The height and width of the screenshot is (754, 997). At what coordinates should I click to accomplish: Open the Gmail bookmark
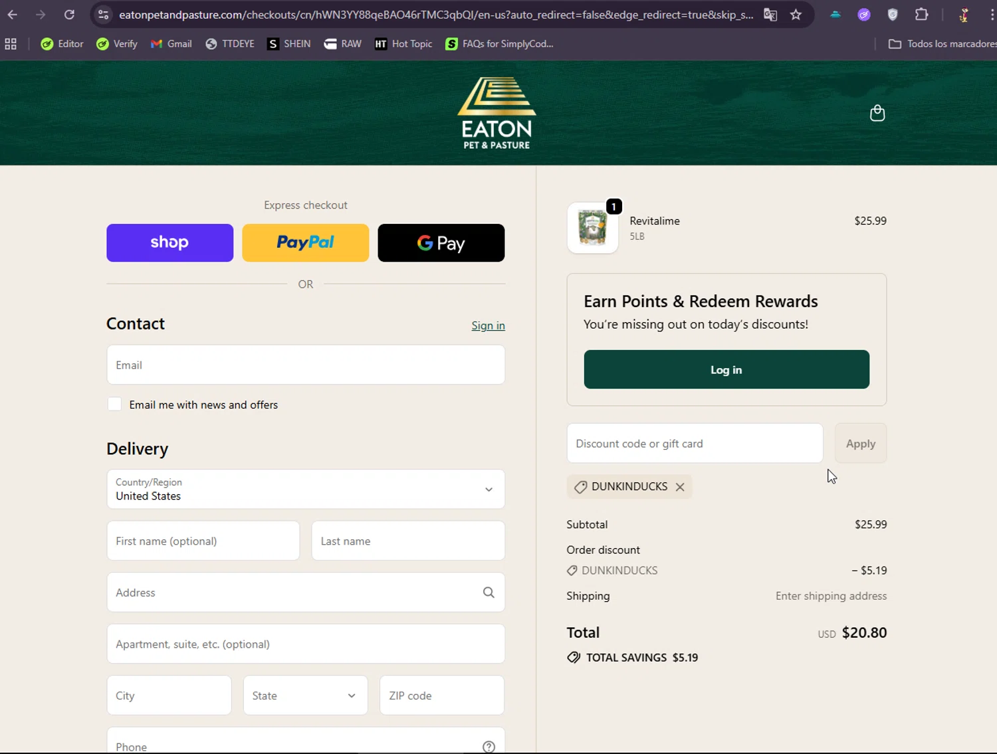[x=171, y=44]
